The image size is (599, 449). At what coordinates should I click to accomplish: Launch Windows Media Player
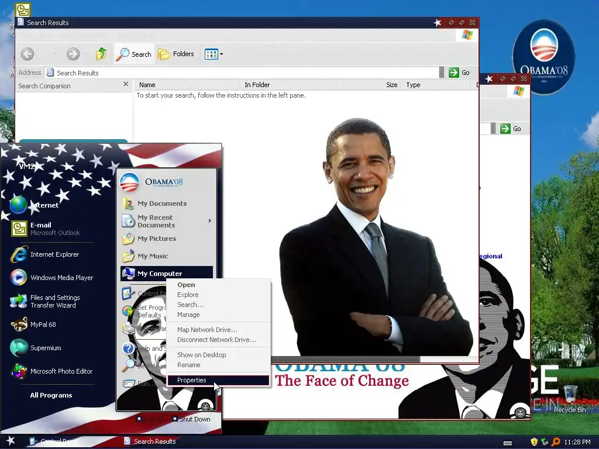pyautogui.click(x=61, y=278)
